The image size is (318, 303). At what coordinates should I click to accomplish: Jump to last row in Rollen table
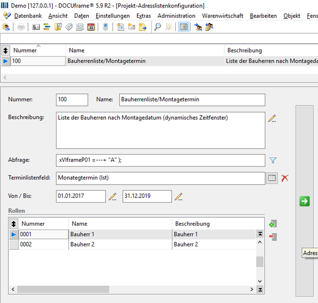(260, 289)
